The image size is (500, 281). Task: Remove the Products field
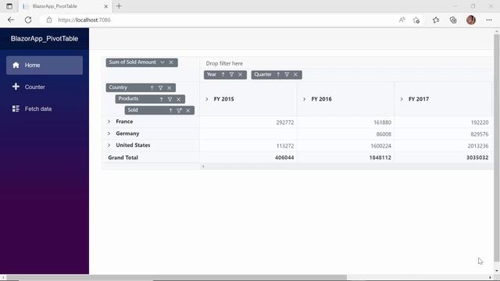pos(179,99)
